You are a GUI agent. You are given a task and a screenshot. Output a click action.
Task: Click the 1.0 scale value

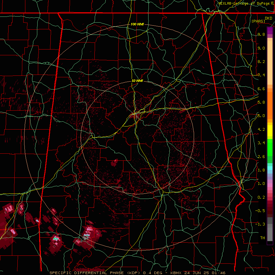(x=261, y=184)
